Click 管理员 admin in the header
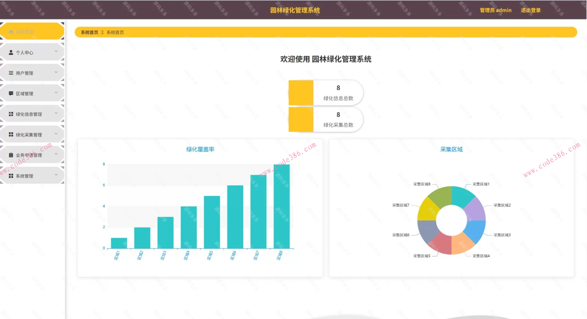 tap(496, 10)
